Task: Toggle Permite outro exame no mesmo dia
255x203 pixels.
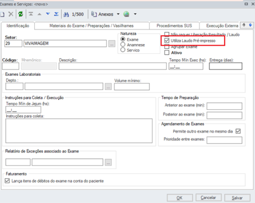Action: (x=238, y=131)
